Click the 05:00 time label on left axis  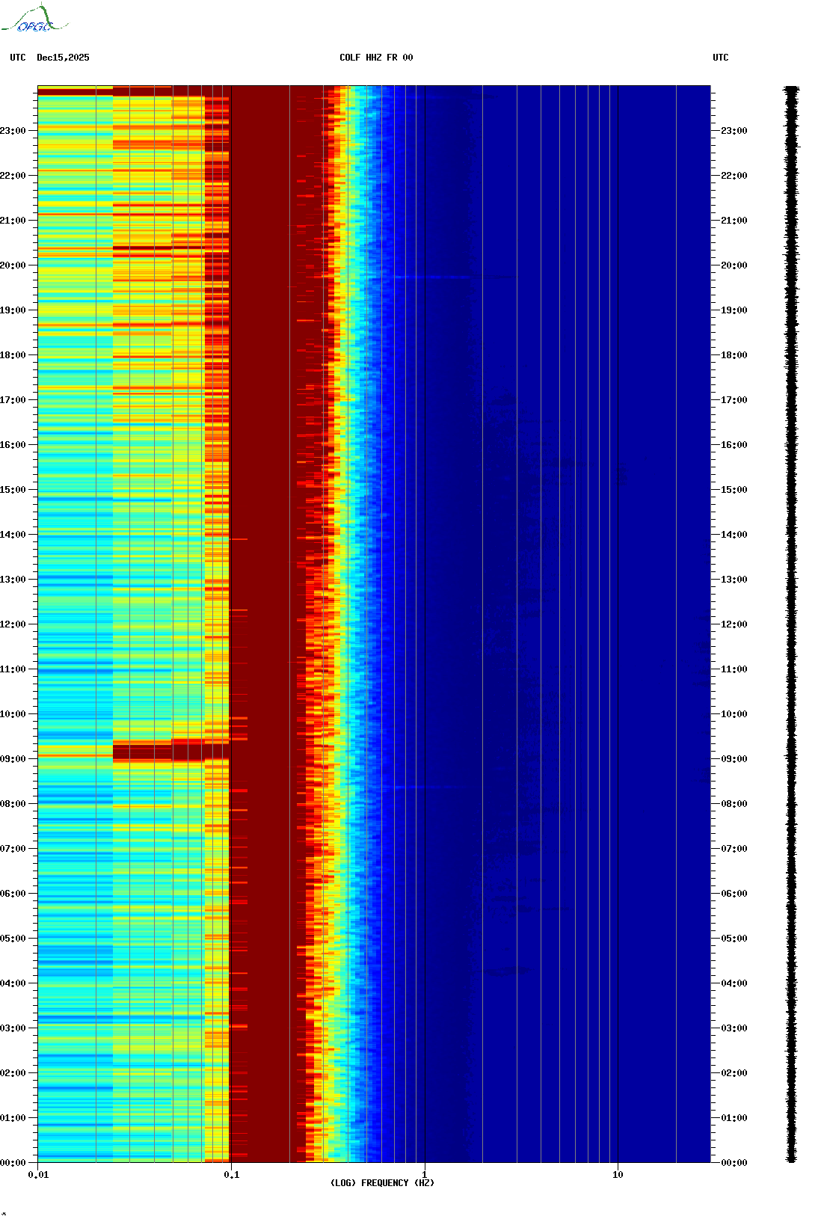click(x=13, y=939)
